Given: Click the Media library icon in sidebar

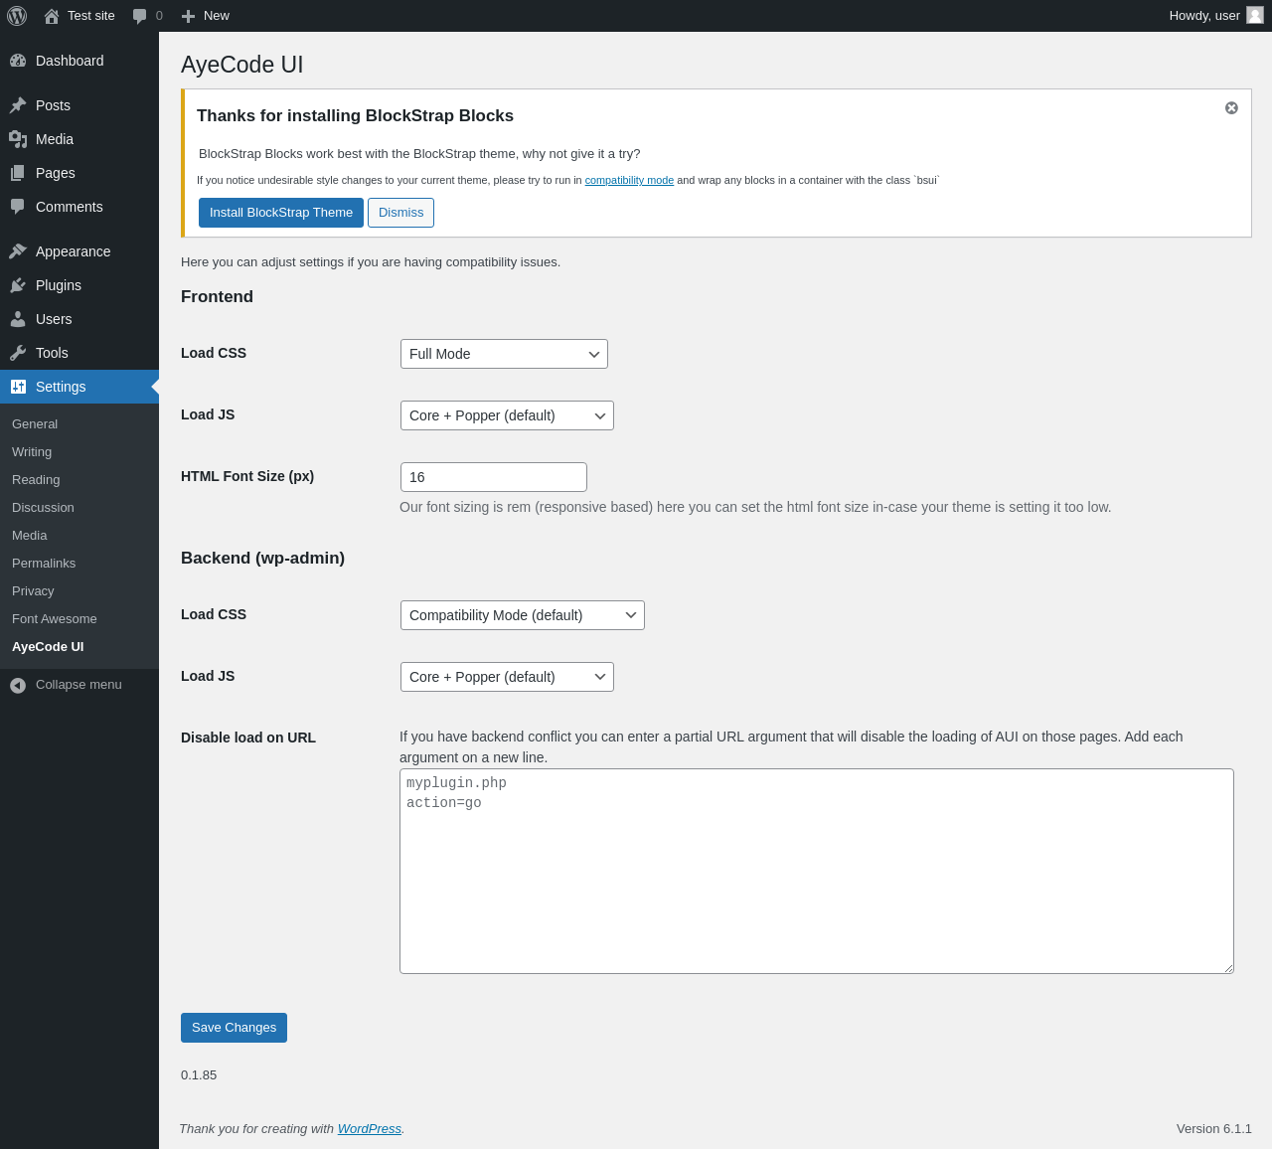Looking at the screenshot, I should [x=18, y=139].
